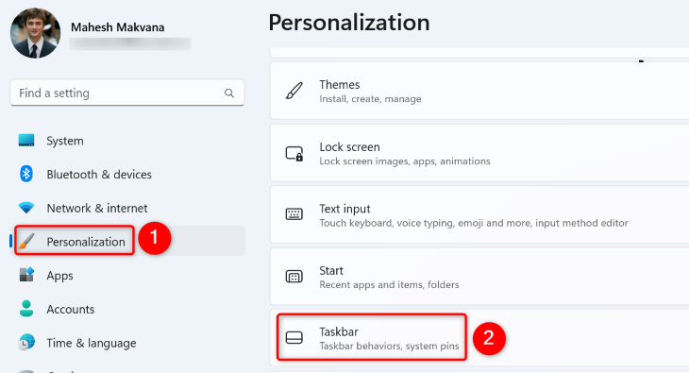Open Lock screen settings
Screen dimensions: 689x373
(479, 153)
